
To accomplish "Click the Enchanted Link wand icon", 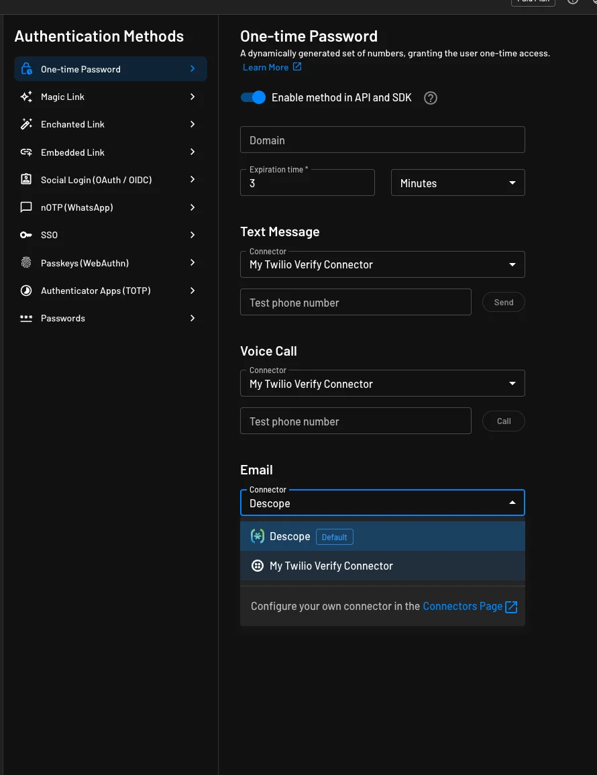I will click(26, 124).
